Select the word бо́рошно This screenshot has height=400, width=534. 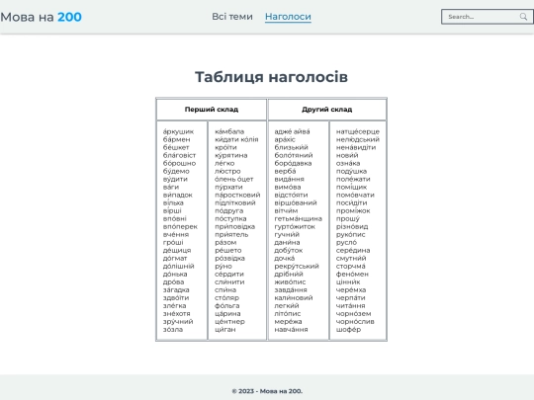[x=179, y=163]
